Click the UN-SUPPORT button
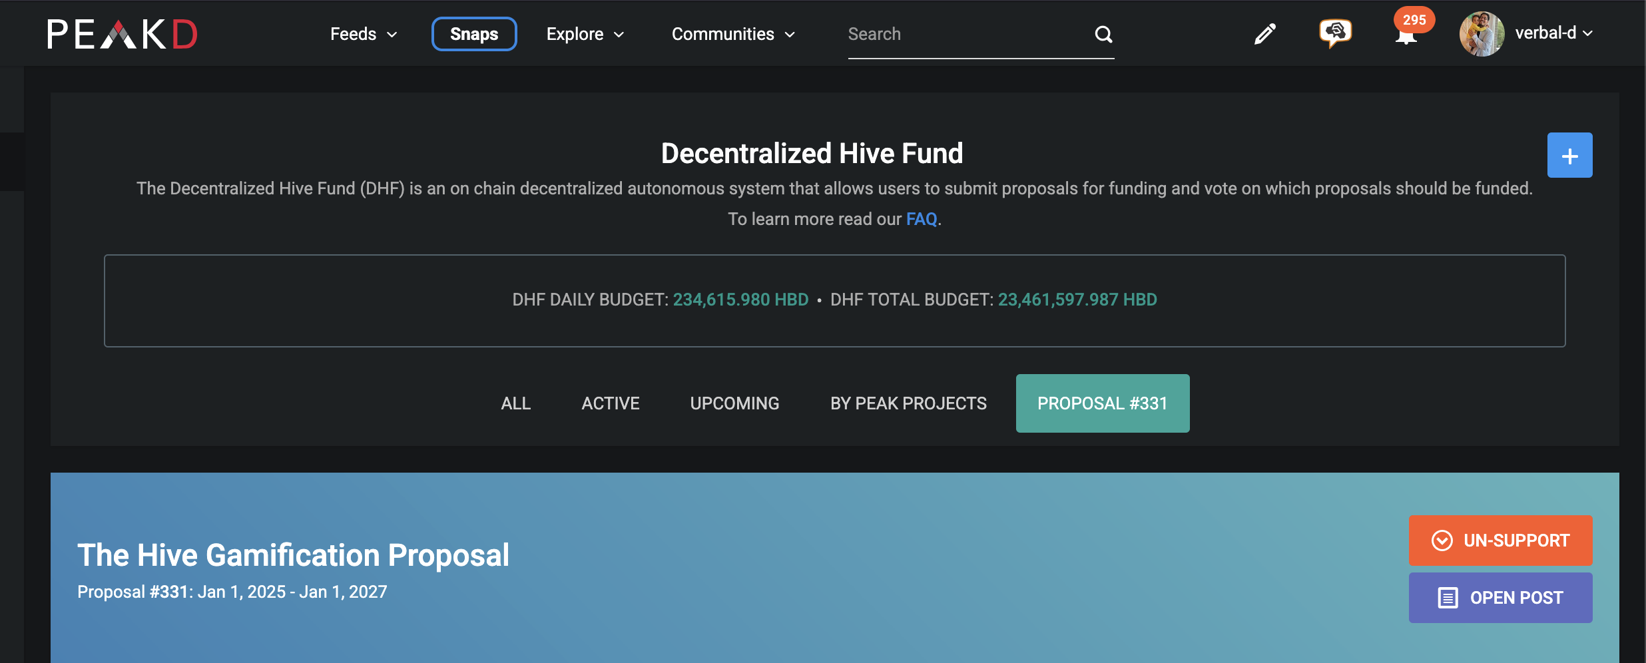Viewport: 1646px width, 663px height. click(1500, 541)
